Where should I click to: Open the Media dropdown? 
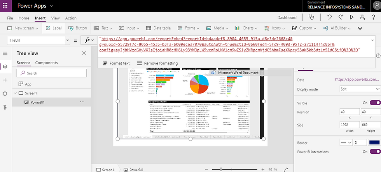pyautogui.click(x=217, y=28)
